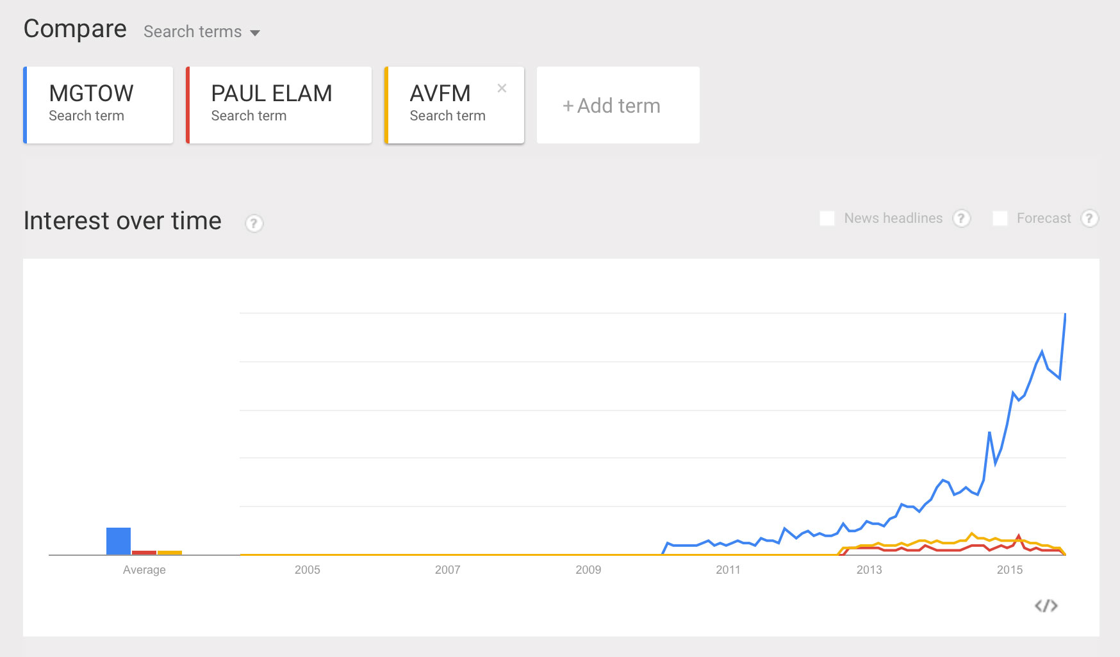Toggle the Forecast checkbox
This screenshot has height=657, width=1120.
coord(1000,218)
